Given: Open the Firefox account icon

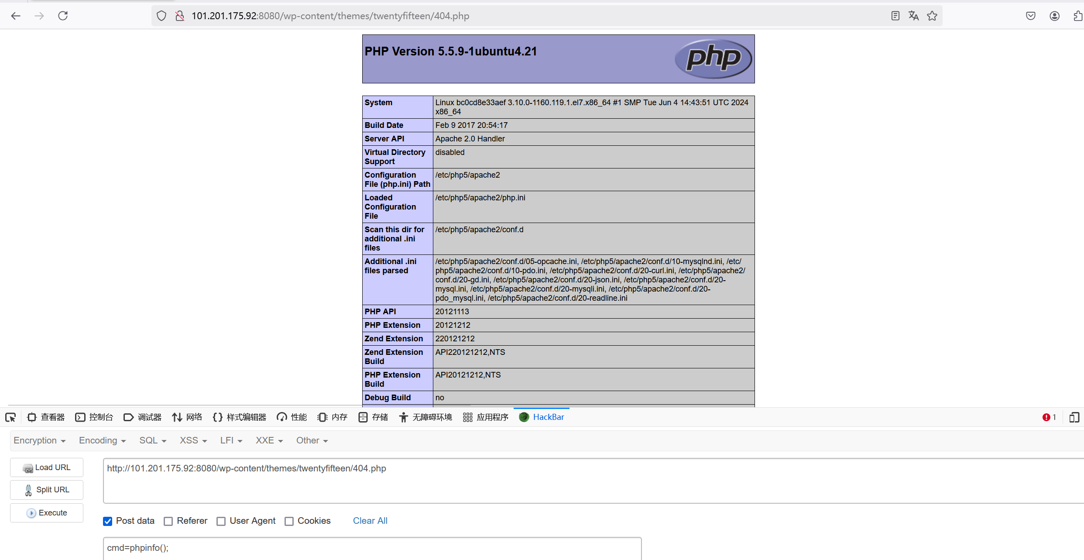Looking at the screenshot, I should 1055,16.
